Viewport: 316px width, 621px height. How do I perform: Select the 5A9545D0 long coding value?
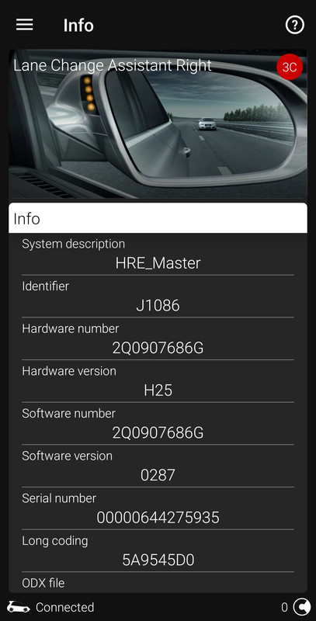coord(158,560)
